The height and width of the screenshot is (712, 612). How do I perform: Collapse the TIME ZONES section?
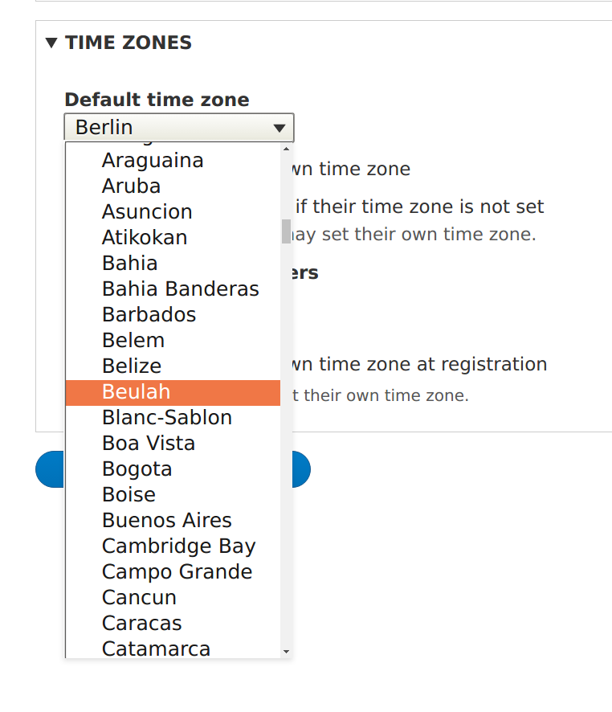point(51,43)
